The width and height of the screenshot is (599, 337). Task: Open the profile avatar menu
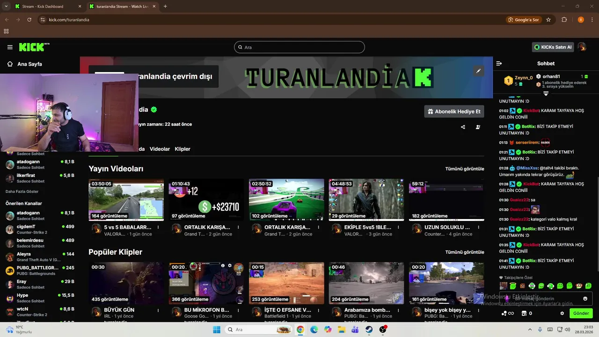[582, 47]
